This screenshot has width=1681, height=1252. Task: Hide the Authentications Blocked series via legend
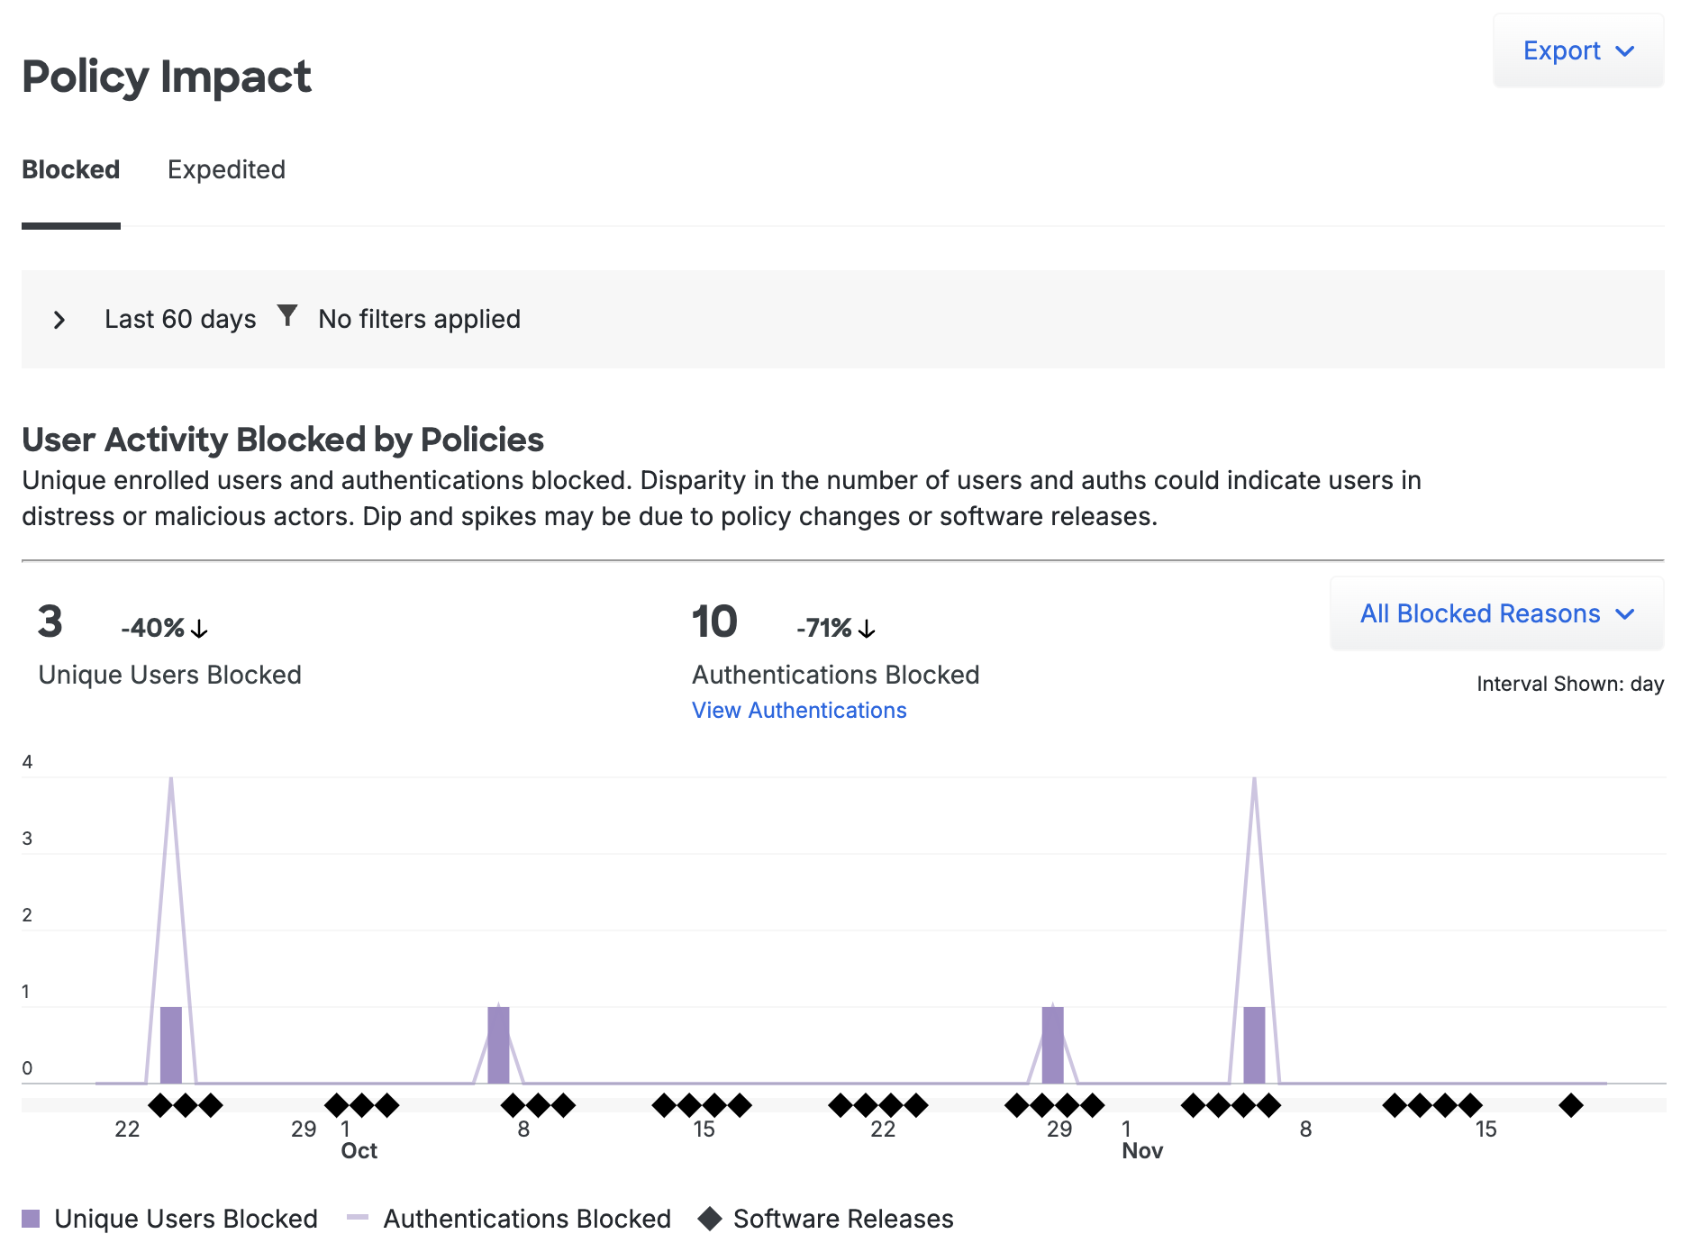pyautogui.click(x=526, y=1218)
